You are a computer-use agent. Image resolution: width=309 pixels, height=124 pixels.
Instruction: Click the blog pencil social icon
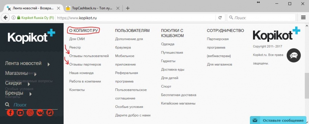[50, 113]
